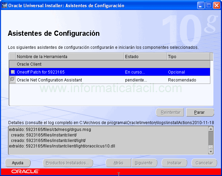Click log line ending oraociicus10.dll

tap(62, 146)
